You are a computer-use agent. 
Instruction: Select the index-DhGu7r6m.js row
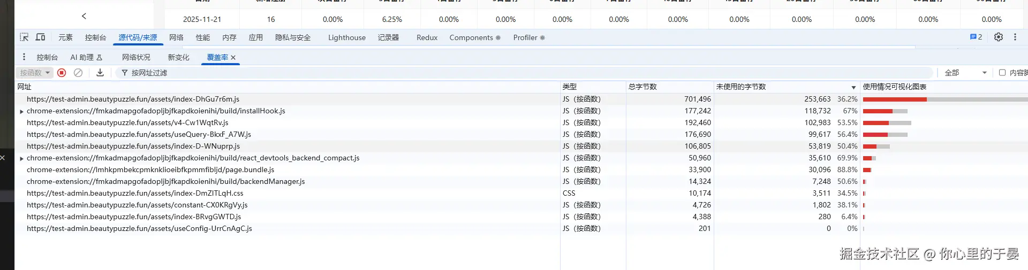tap(521, 99)
